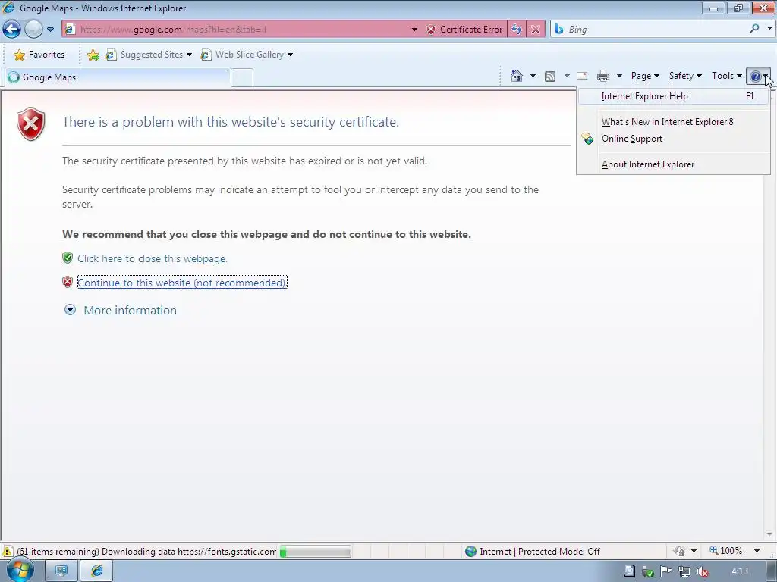Open the Suggested Sites dropdown

149,55
